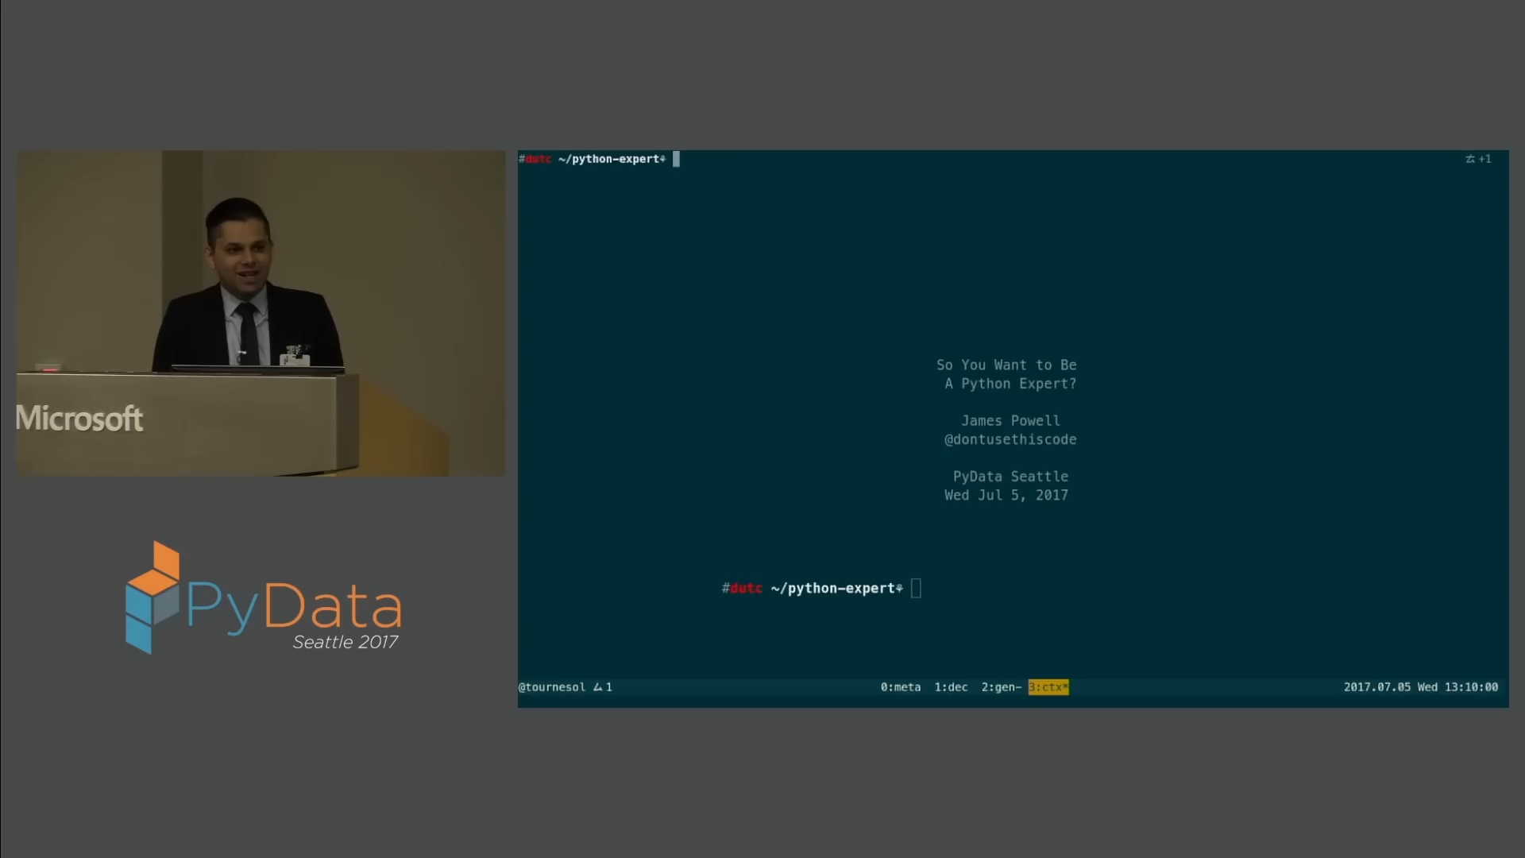Click the @dontusethiscode handle
The width and height of the screenshot is (1525, 858).
click(1010, 439)
